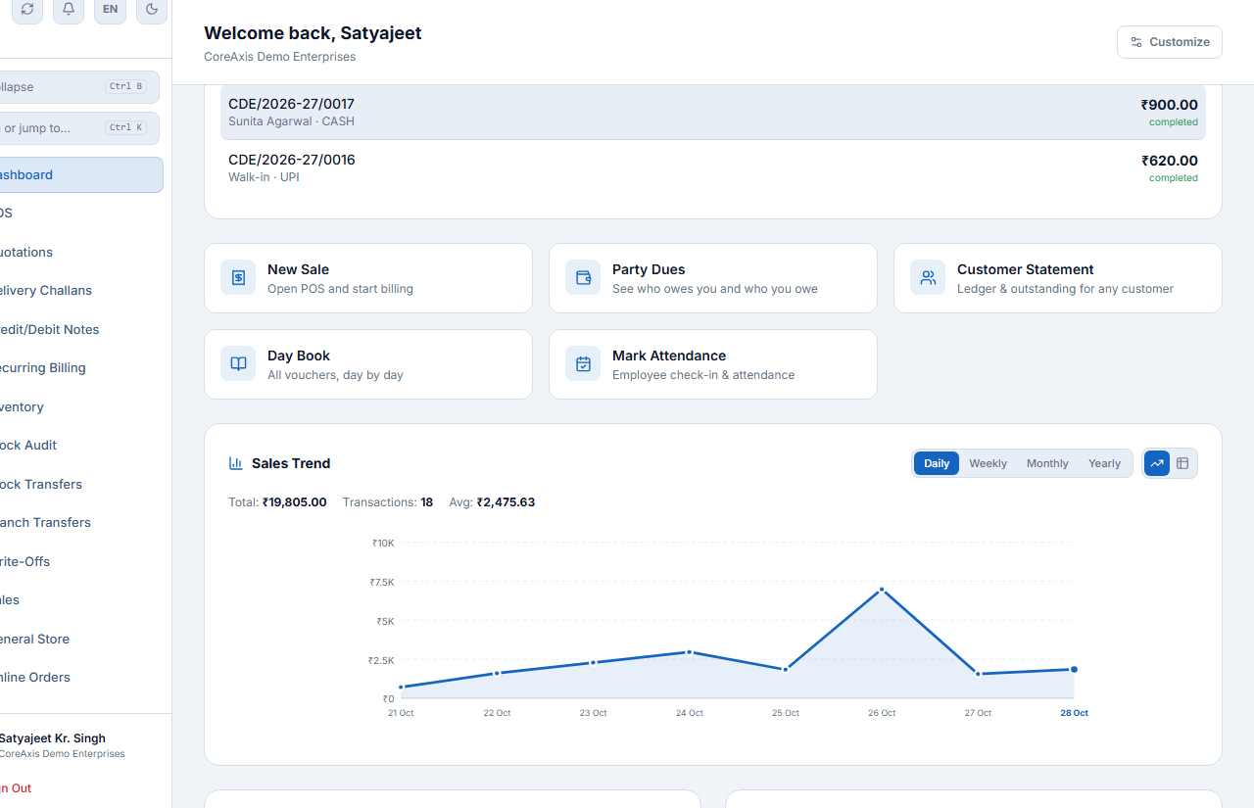Select the Daily sales trend tab
This screenshot has height=808, width=1254.
(x=937, y=463)
